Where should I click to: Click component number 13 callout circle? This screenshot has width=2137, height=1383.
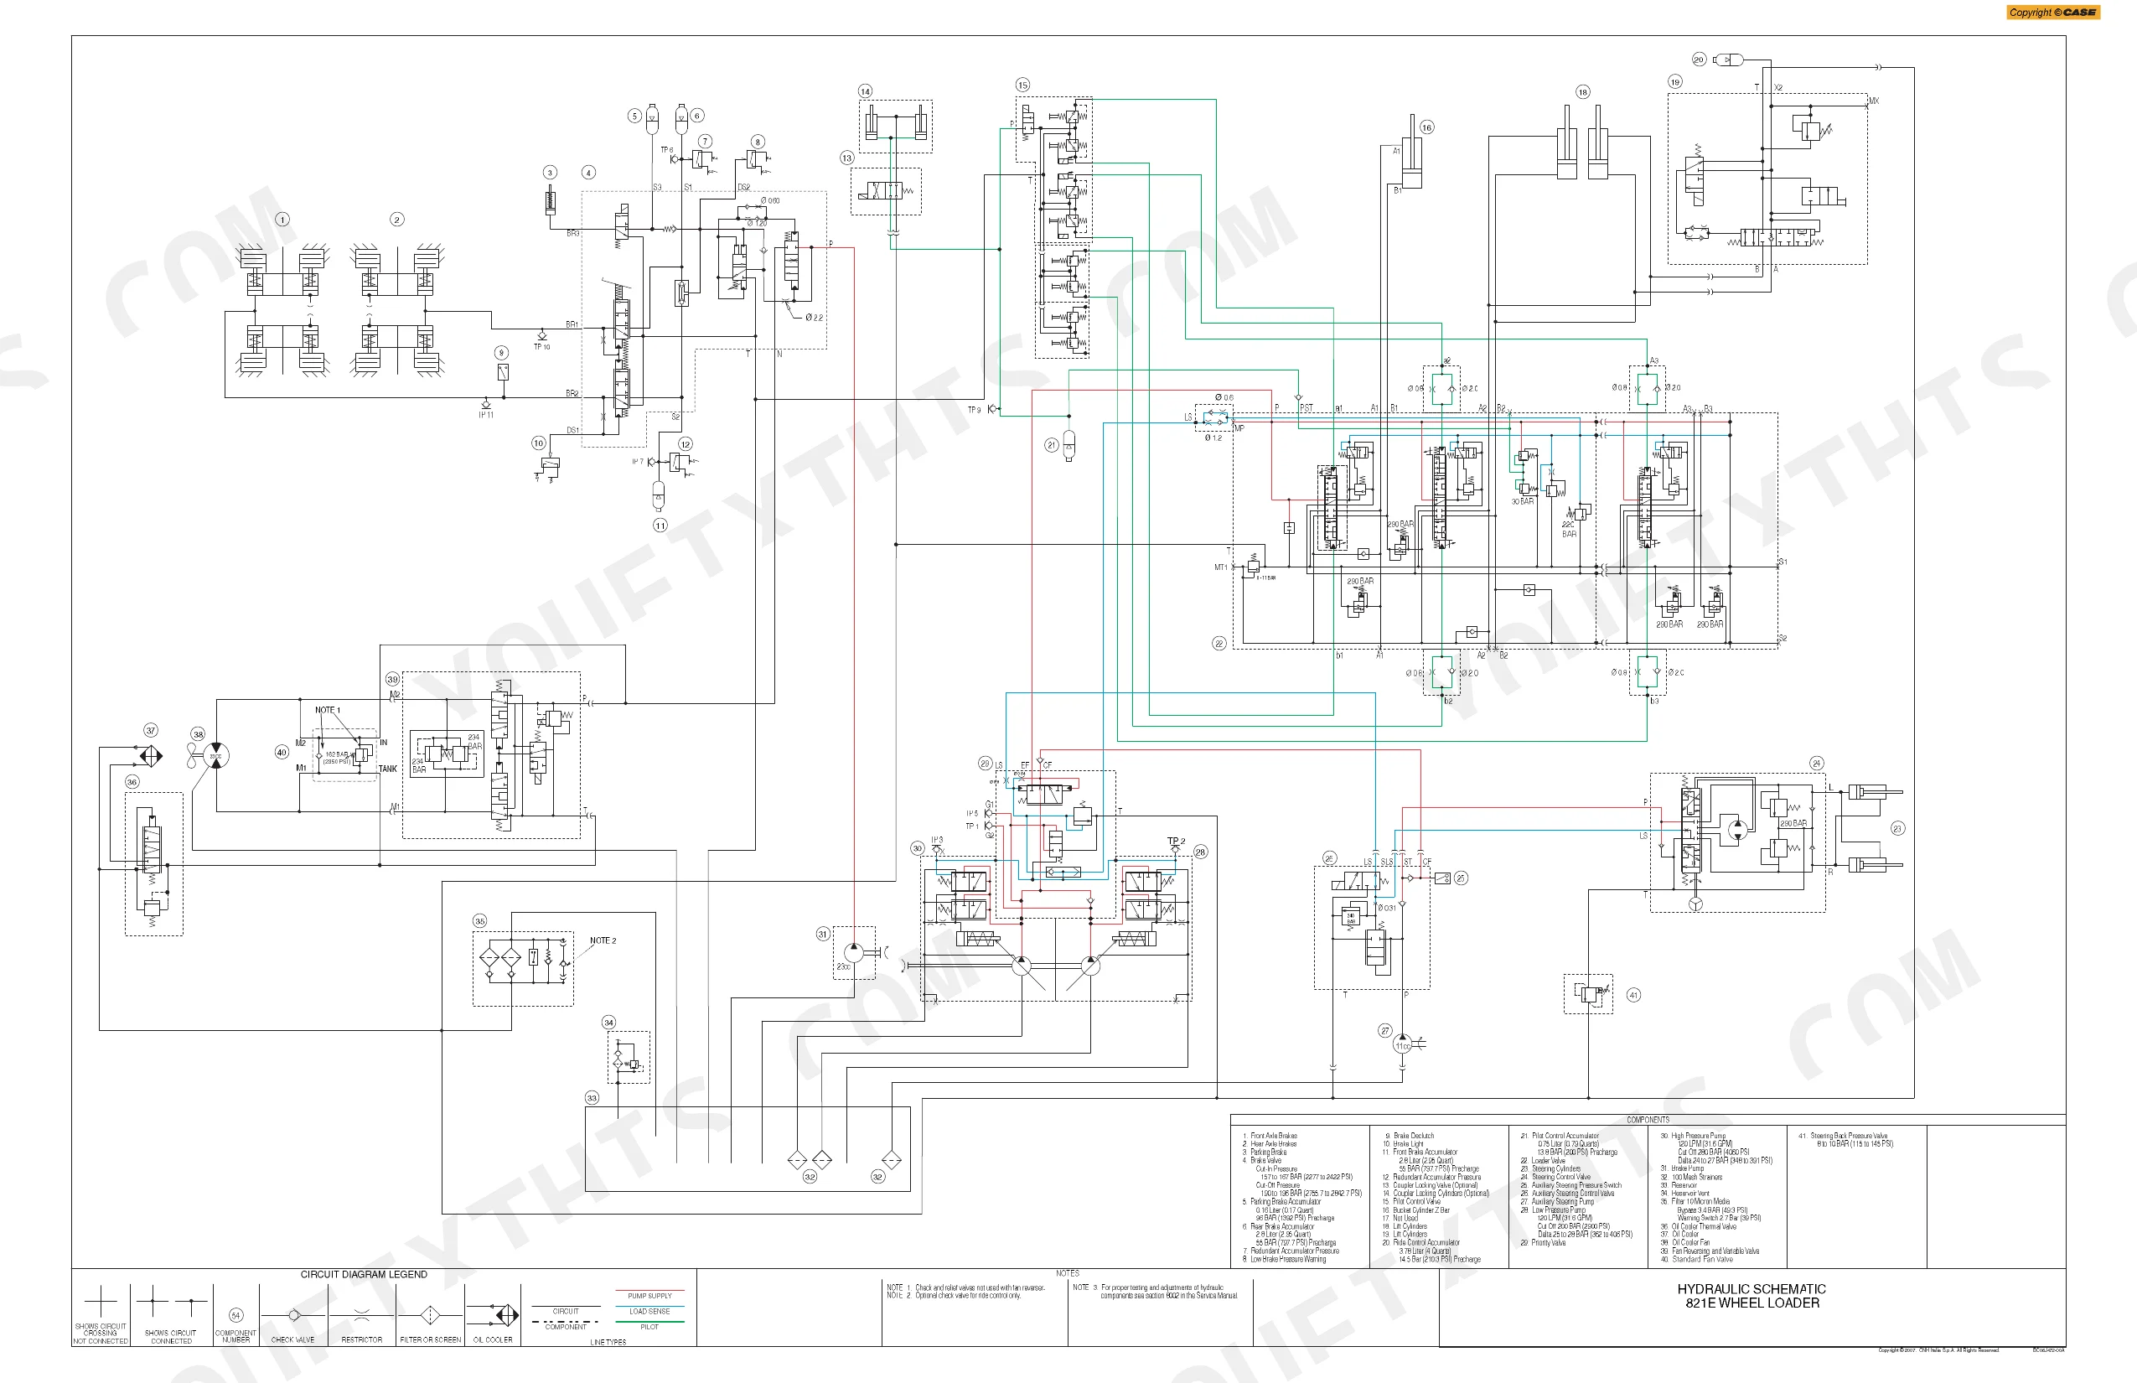click(846, 158)
